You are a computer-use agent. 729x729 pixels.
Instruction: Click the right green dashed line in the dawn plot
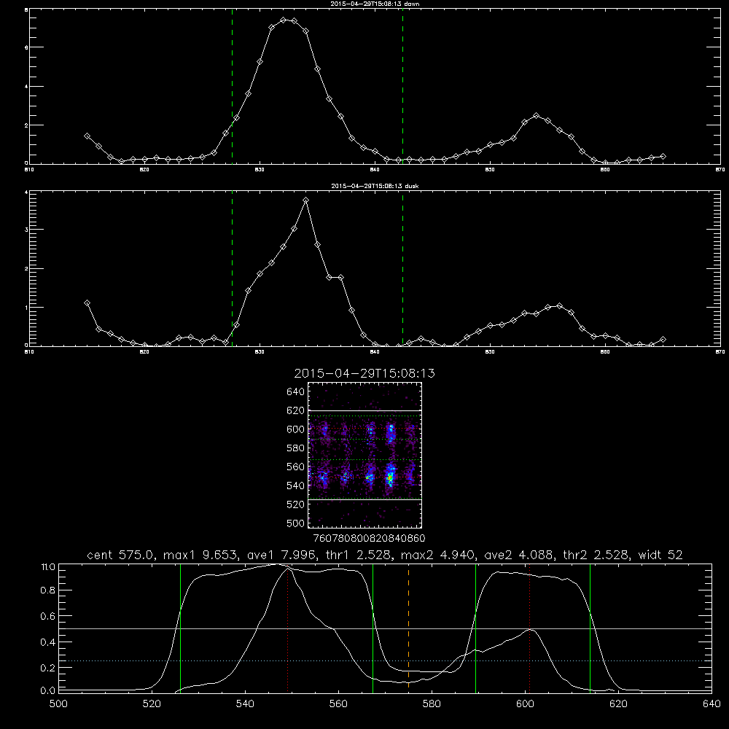tap(402, 87)
